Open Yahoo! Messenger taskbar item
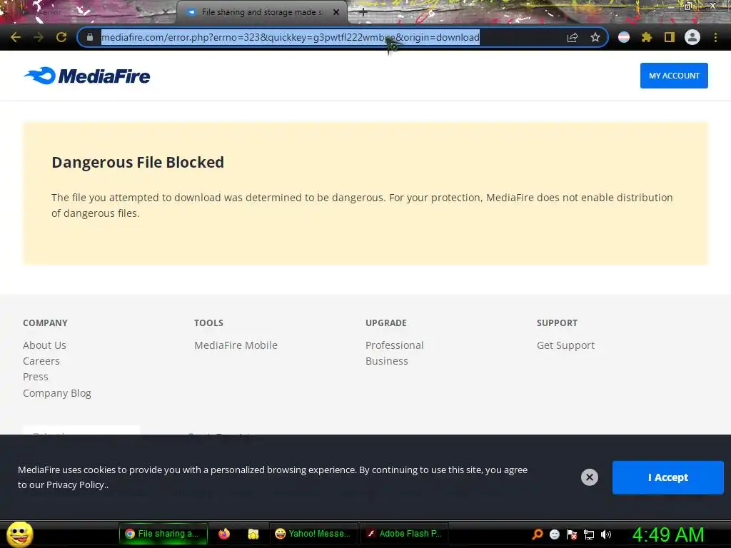The image size is (731, 548). click(x=313, y=534)
